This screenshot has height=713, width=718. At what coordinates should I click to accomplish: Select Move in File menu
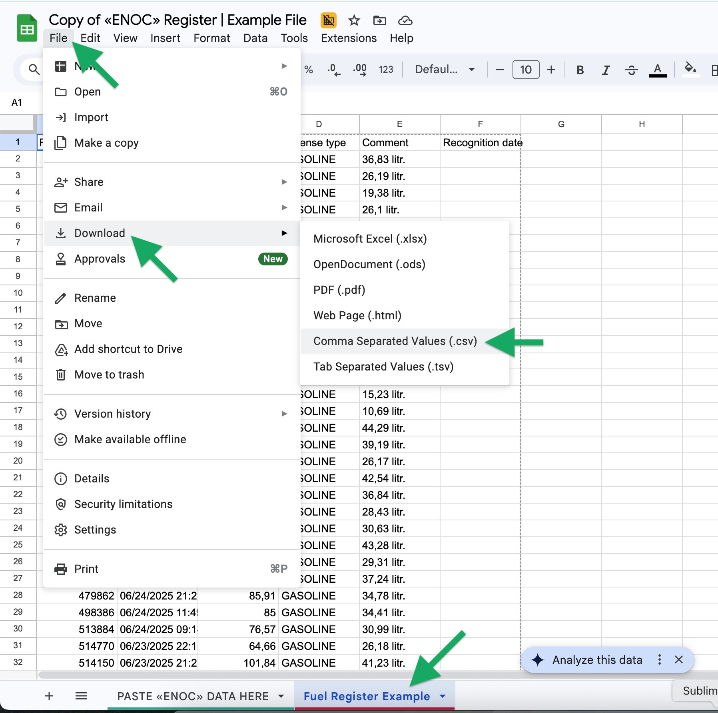pyautogui.click(x=172, y=323)
